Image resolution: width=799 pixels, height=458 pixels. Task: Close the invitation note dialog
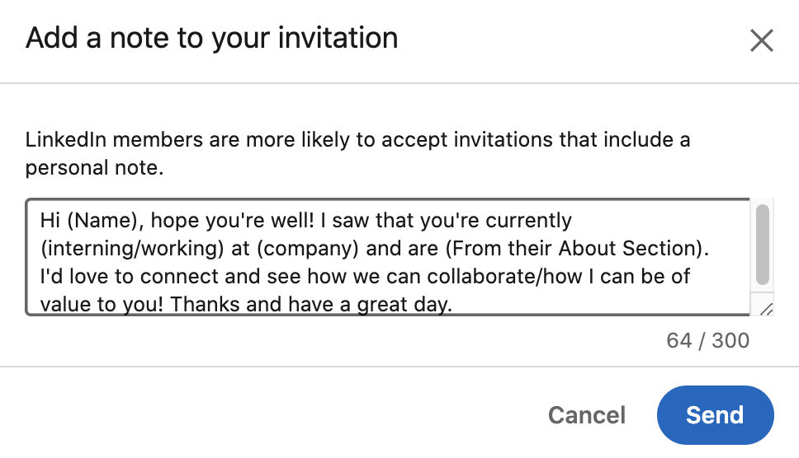761,40
